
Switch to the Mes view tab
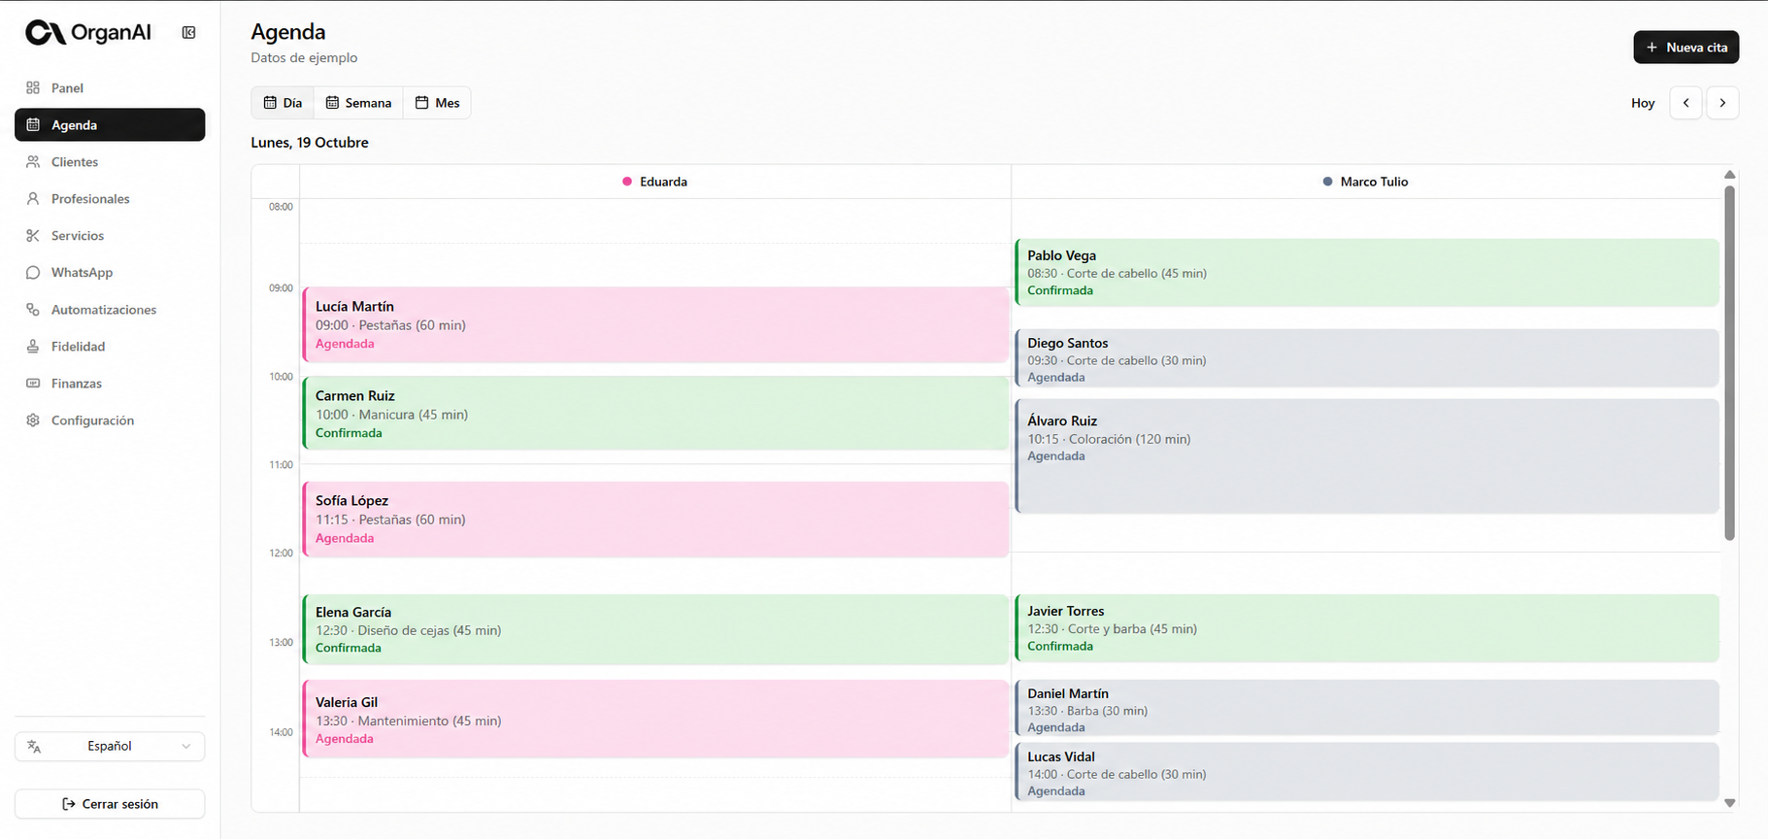tap(437, 103)
